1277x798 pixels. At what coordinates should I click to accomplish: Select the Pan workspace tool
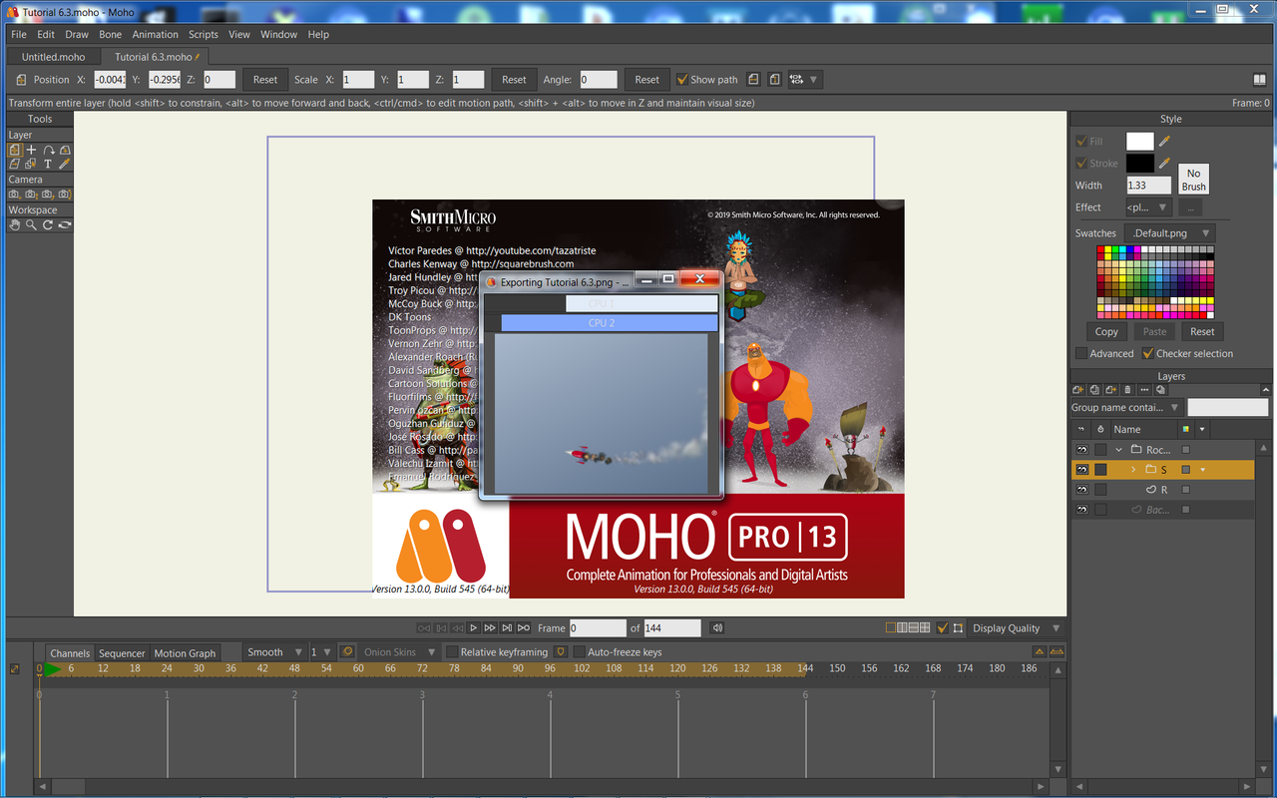[14, 223]
